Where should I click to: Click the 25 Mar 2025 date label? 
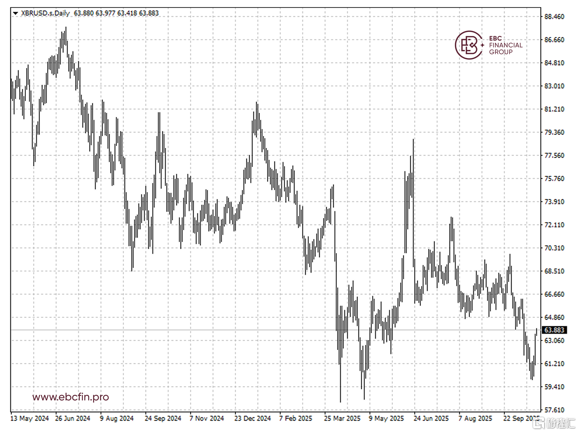click(x=342, y=418)
